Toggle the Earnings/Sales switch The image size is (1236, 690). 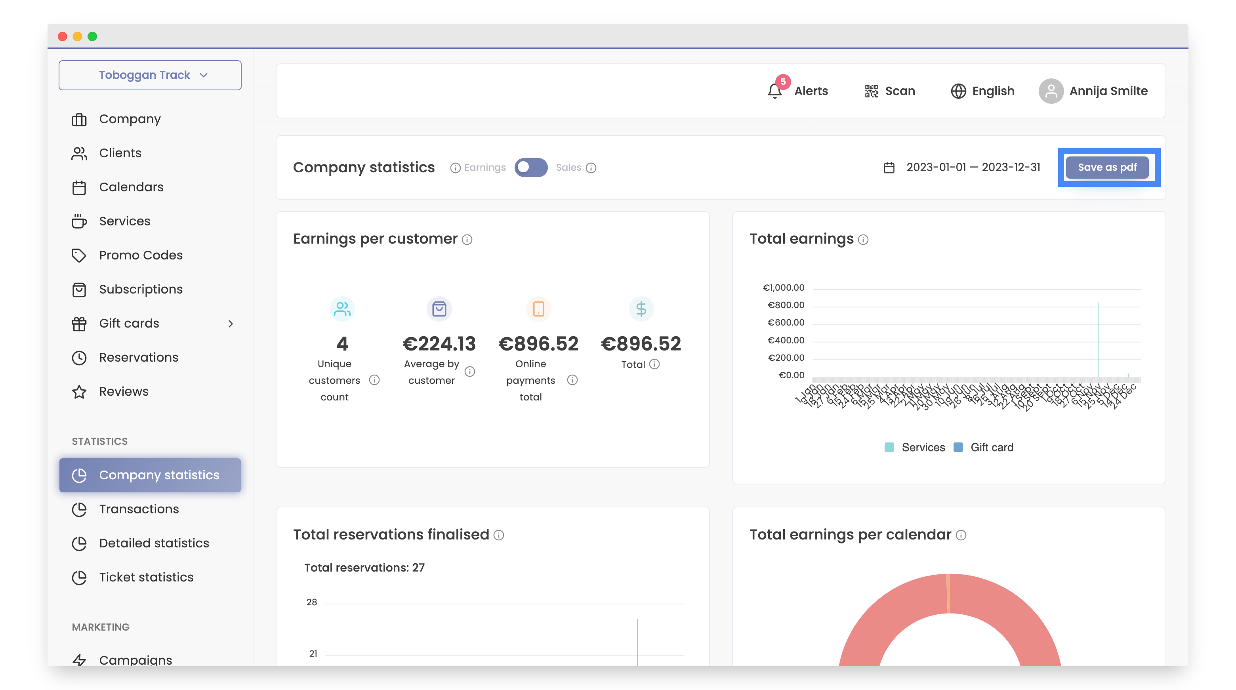click(531, 168)
